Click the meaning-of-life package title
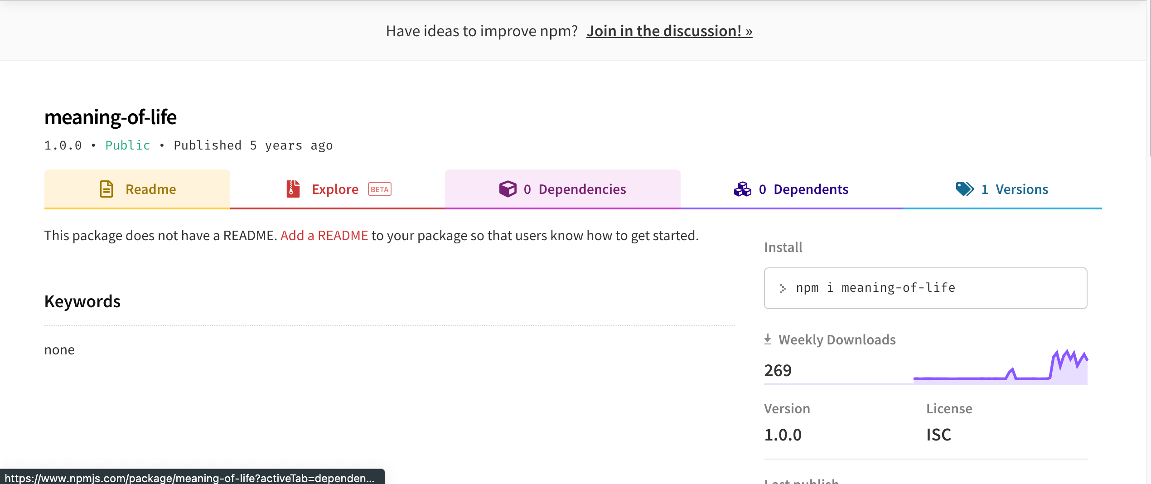The height and width of the screenshot is (484, 1151). coord(110,117)
